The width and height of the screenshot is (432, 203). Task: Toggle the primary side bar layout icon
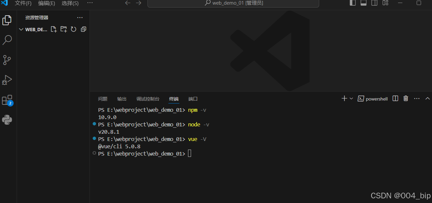pos(353,3)
